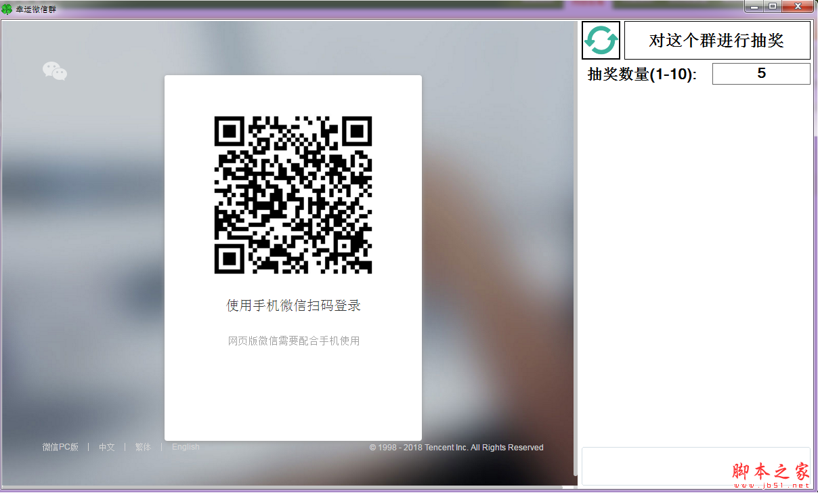Close the 幸运微信群 window

point(798,7)
